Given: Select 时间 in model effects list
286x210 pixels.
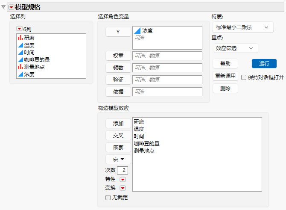Looking at the screenshot, I should (x=139, y=136).
